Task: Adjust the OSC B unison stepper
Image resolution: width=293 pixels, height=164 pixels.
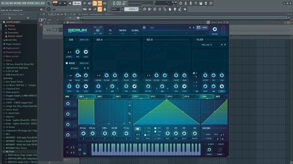Action: pos(148,76)
